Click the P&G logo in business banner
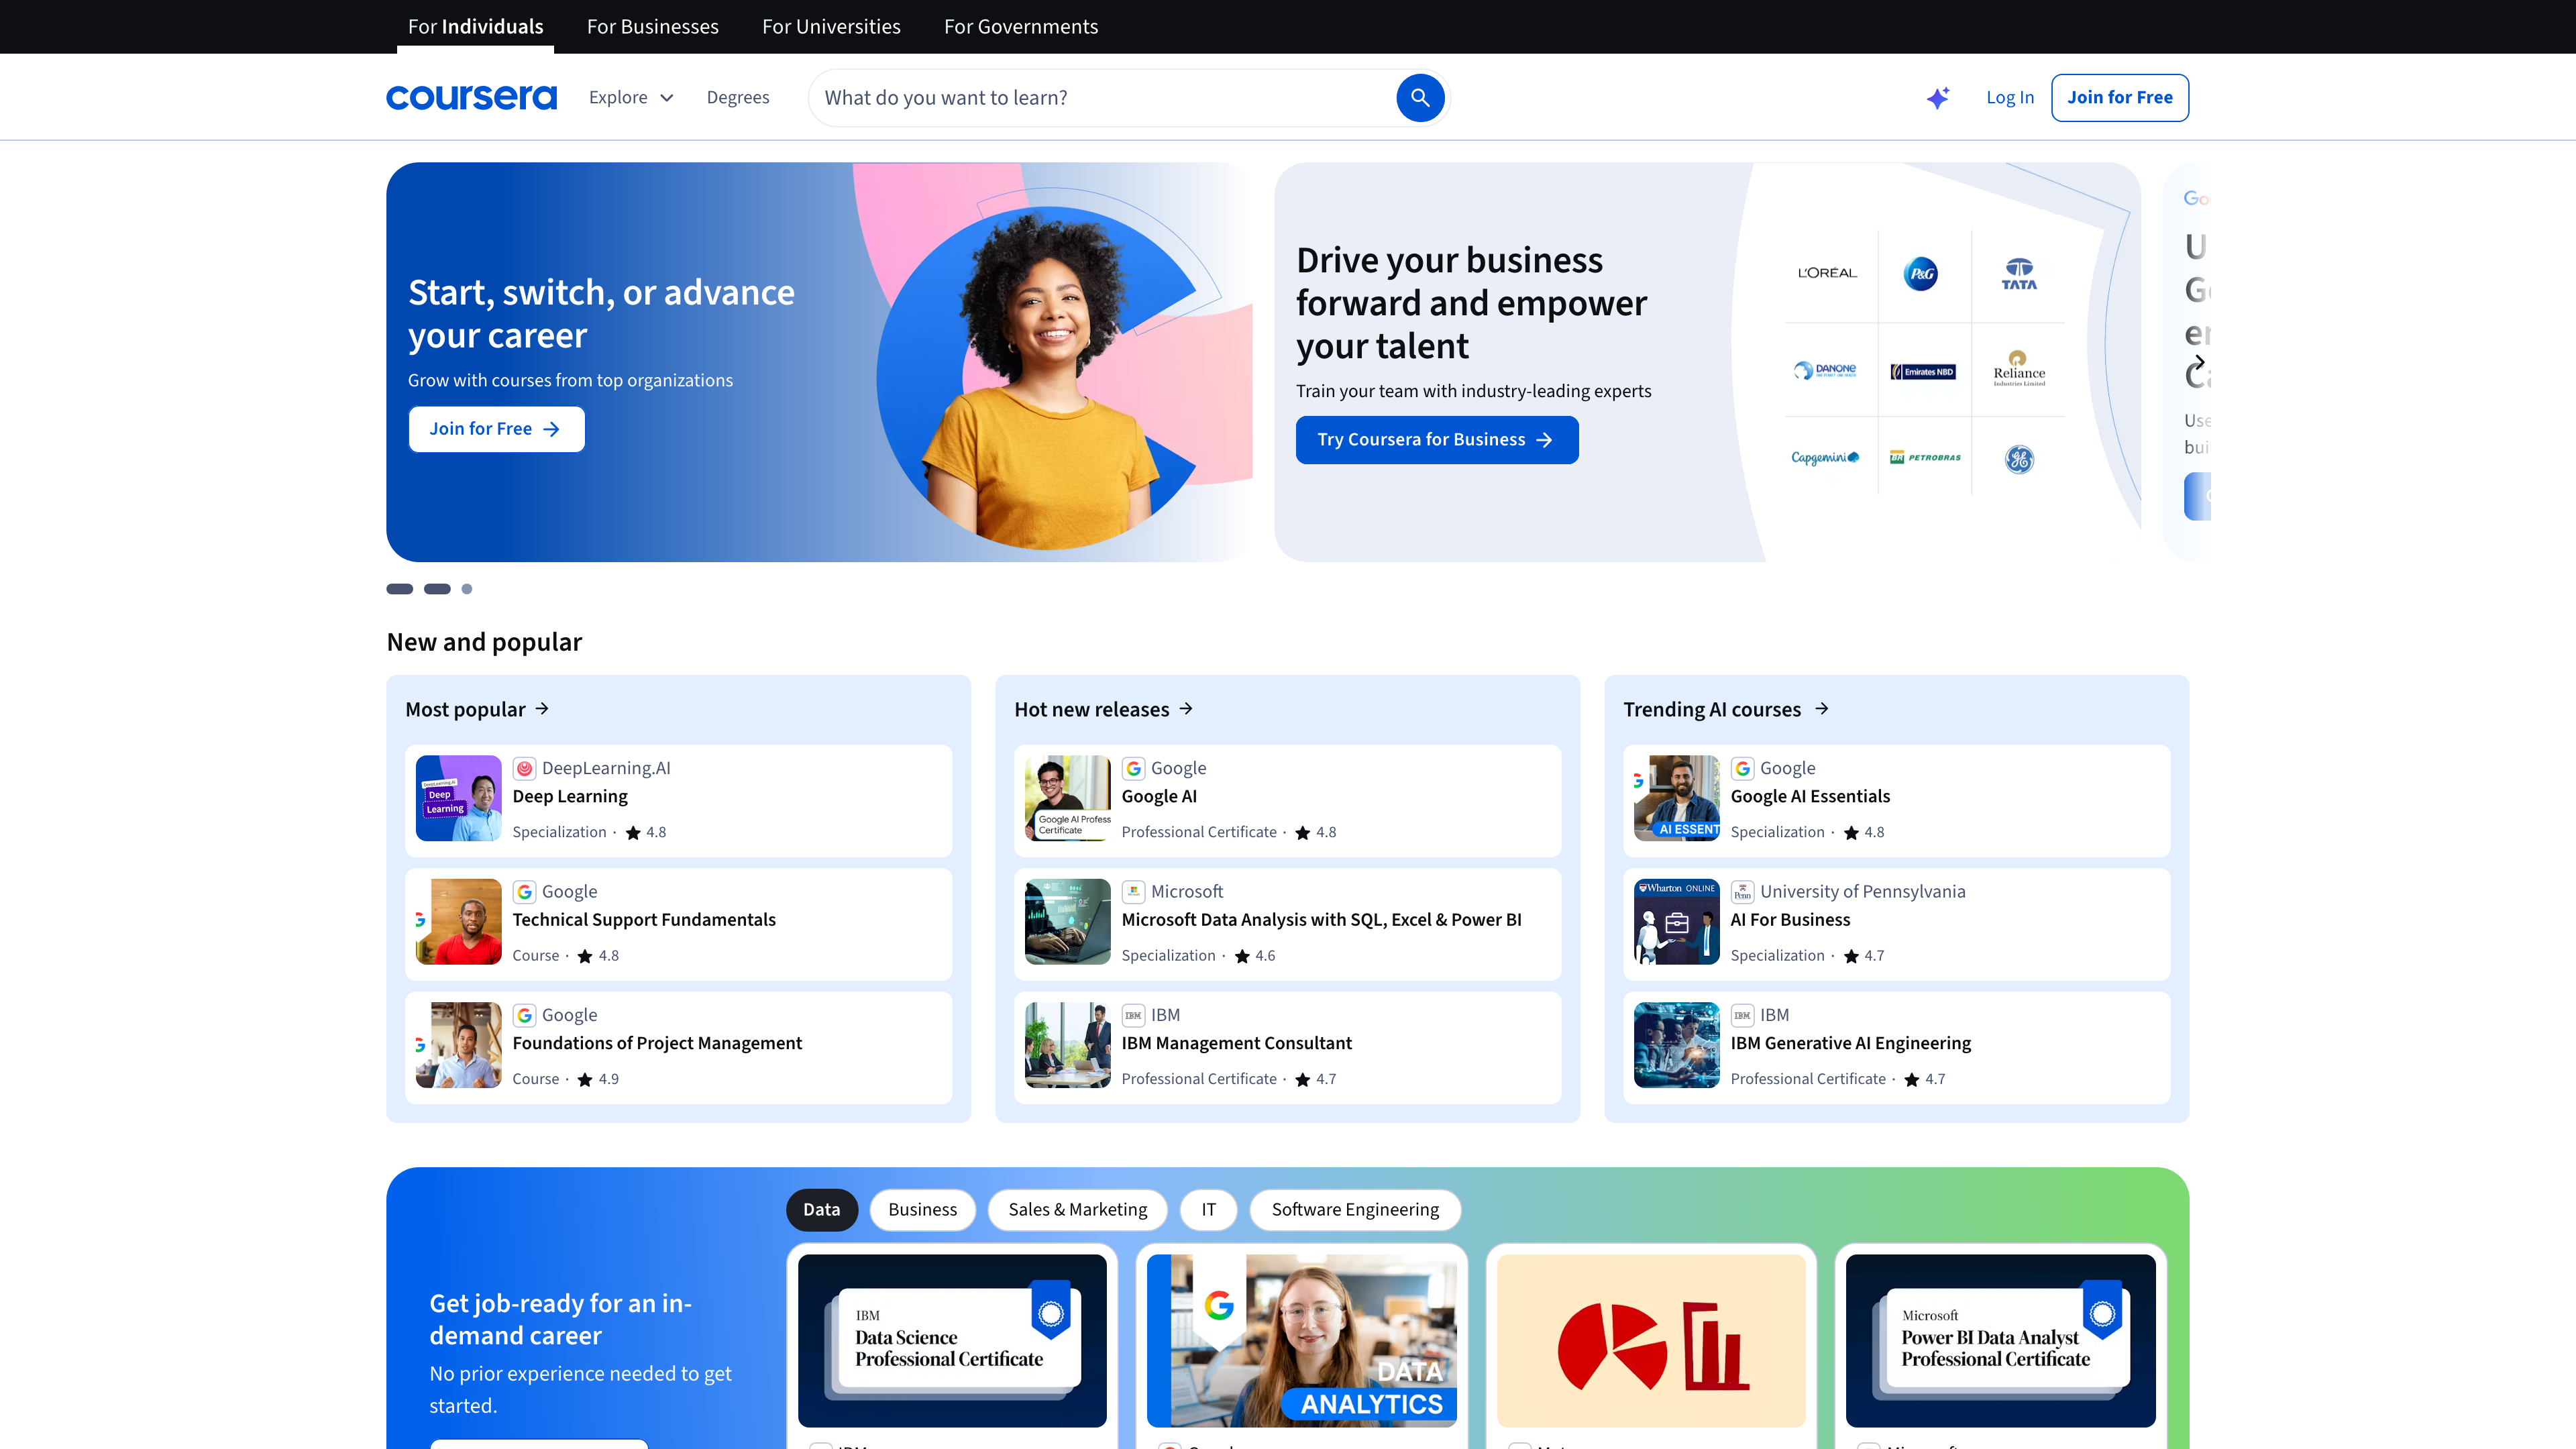The height and width of the screenshot is (1449, 2576). (1921, 273)
